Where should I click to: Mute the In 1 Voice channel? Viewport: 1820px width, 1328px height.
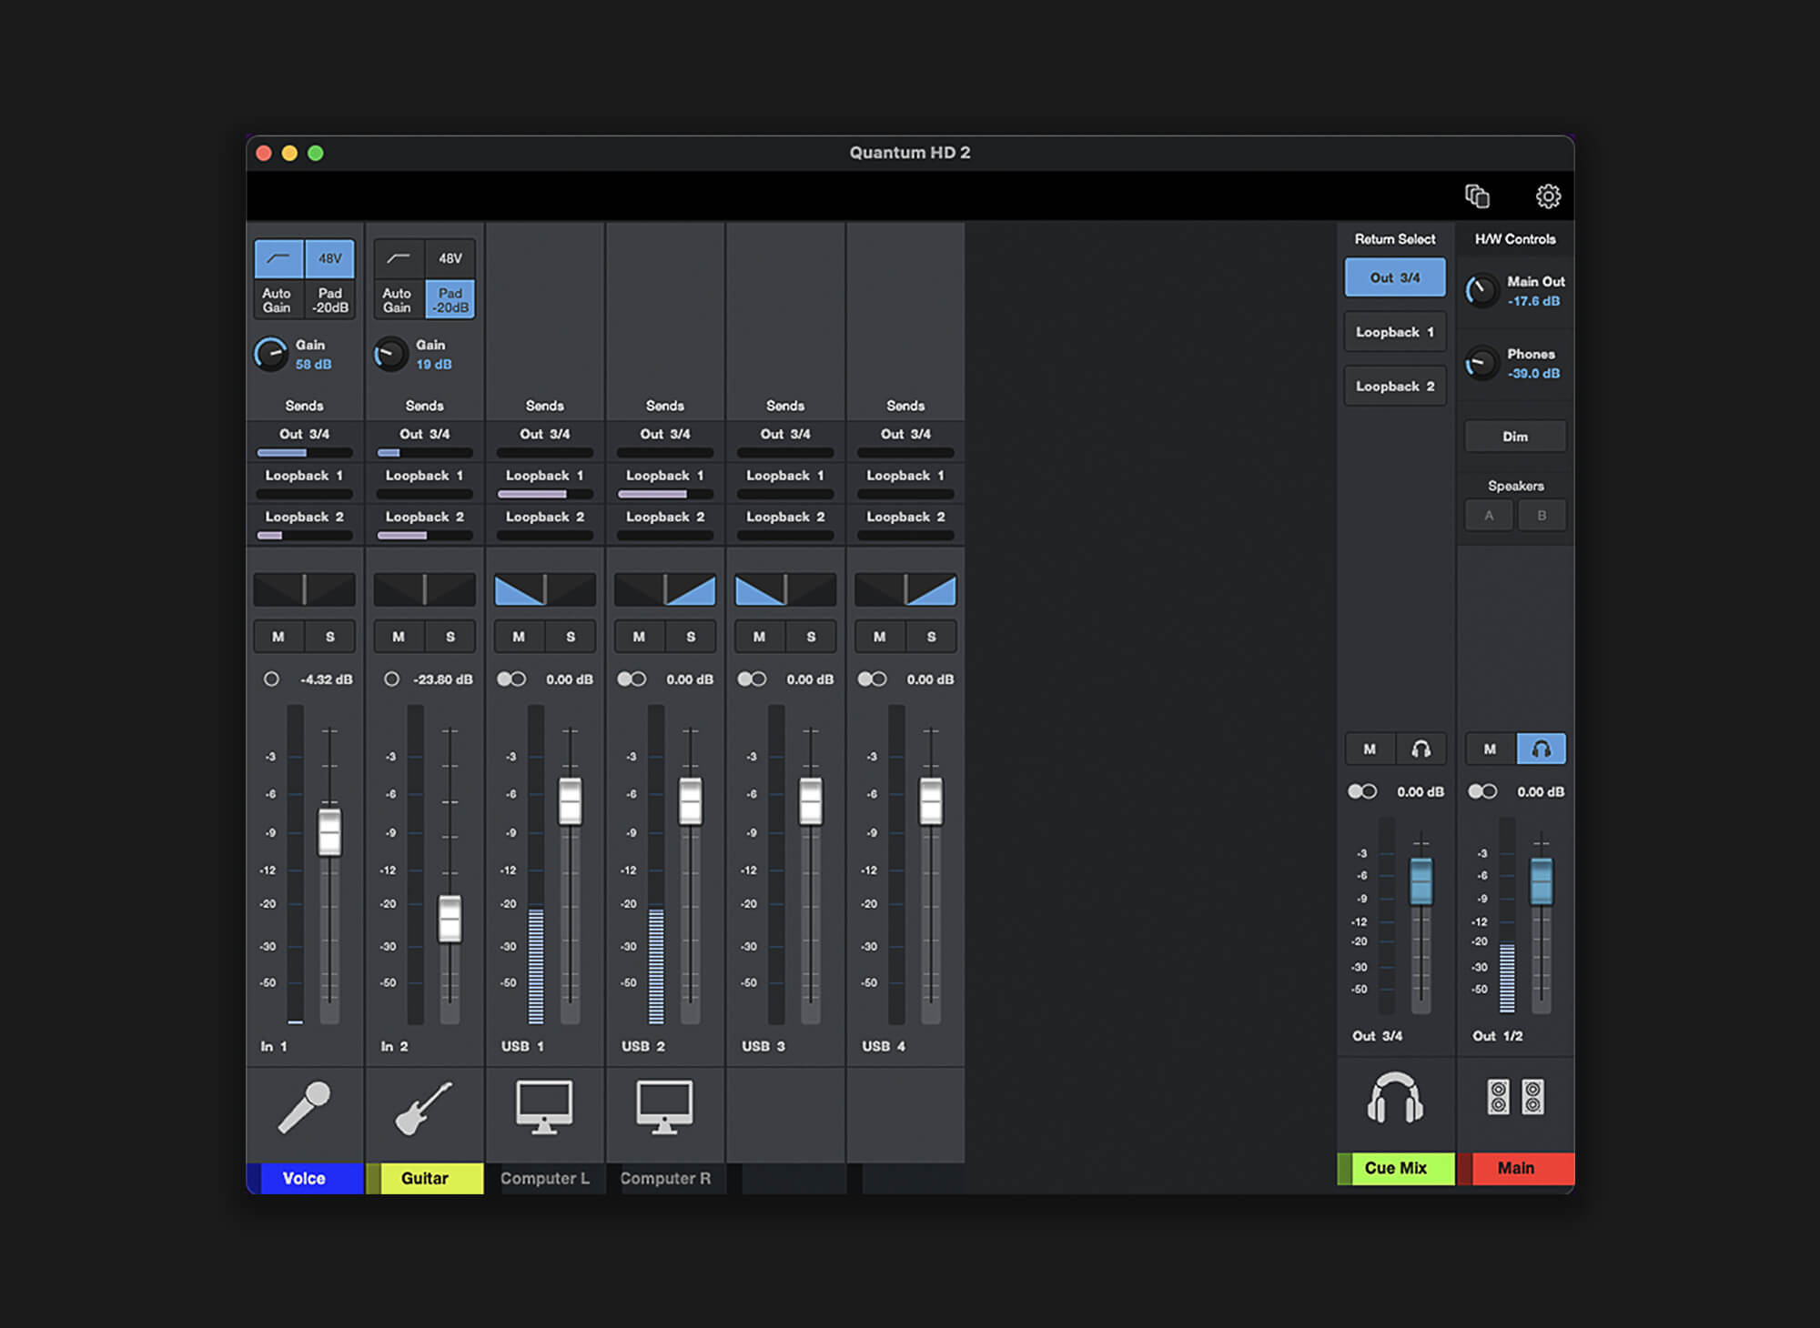pyautogui.click(x=278, y=637)
